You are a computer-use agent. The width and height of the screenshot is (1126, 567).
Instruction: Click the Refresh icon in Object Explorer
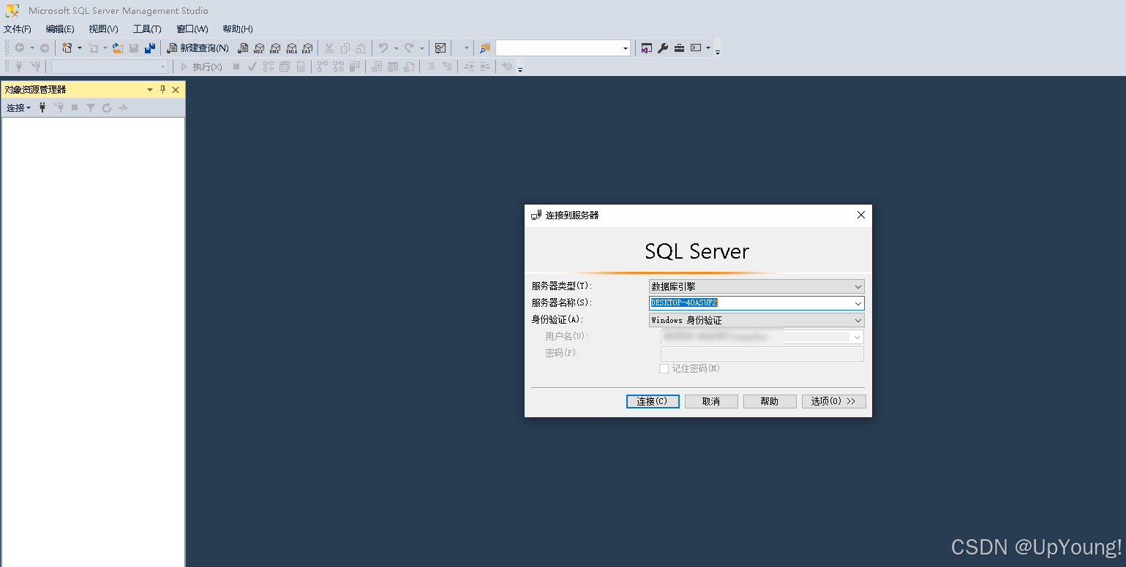(x=107, y=107)
